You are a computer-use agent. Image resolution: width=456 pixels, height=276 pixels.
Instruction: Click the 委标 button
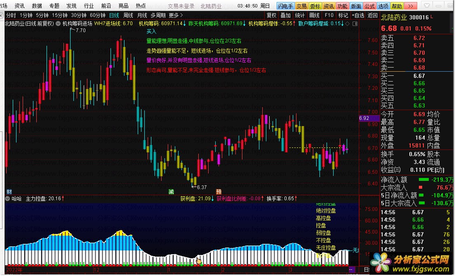pos(315,6)
